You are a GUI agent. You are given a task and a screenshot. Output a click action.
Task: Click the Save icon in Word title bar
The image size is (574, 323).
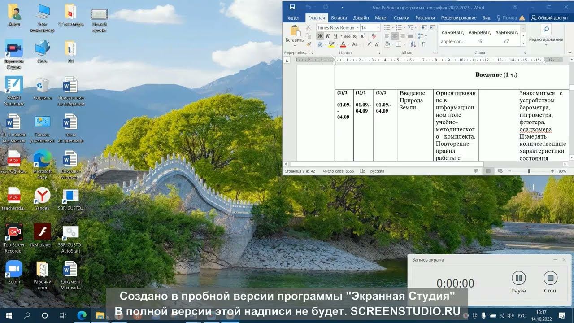292,7
